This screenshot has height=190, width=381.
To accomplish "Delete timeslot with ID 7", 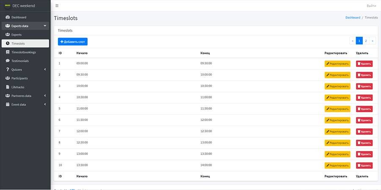I will coord(364,132).
